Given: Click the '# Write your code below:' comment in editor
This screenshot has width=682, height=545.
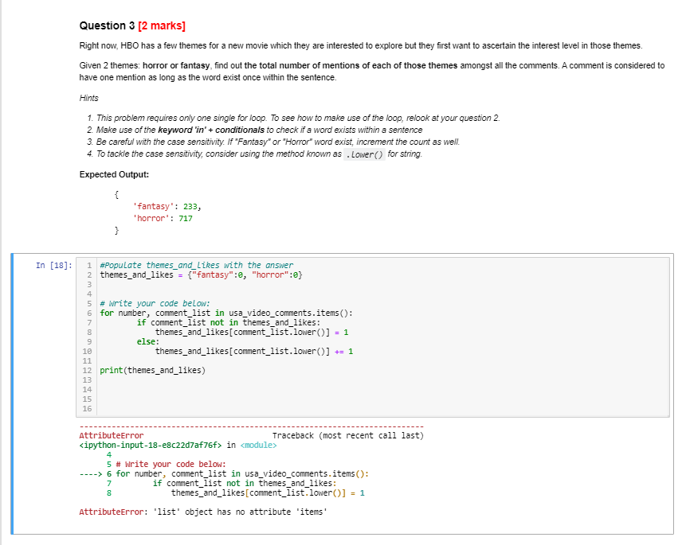Looking at the screenshot, I should point(155,304).
